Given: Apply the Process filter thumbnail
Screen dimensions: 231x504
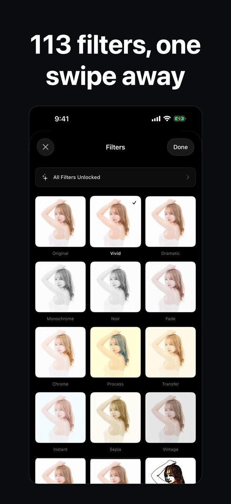Looking at the screenshot, I should [115, 352].
